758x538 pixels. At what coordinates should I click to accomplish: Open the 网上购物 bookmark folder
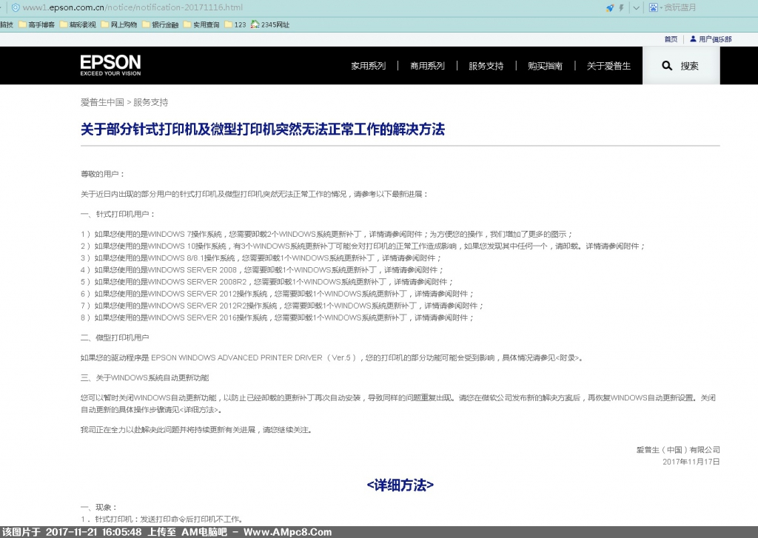[119, 24]
